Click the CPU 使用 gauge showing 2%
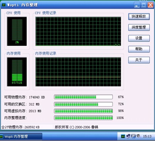 click(17, 31)
